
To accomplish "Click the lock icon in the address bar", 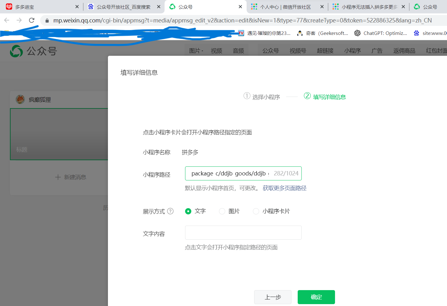I will click(x=47, y=21).
